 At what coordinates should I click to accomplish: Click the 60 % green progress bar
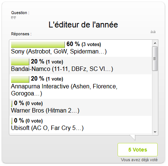pyautogui.click(x=38, y=45)
